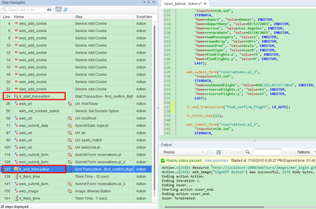Image resolution: width=316 pixels, height=209 pixels.
Task: Click the web_url globe icon on line 26
Action: click(x=16, y=104)
